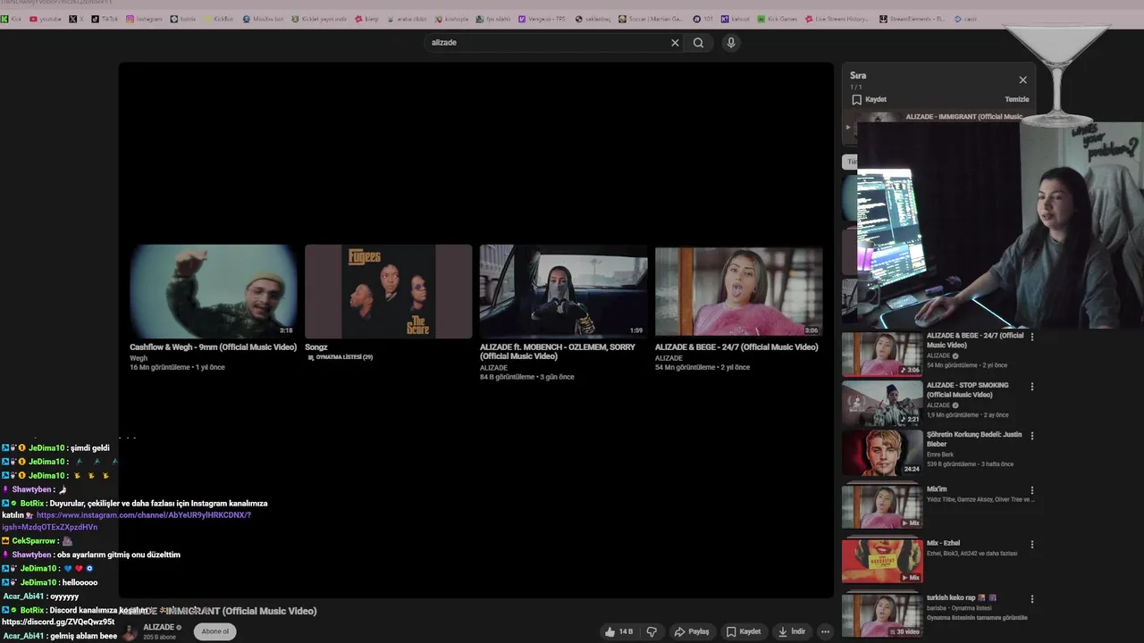
Task: Open the botrix bookmark
Action: (183, 19)
